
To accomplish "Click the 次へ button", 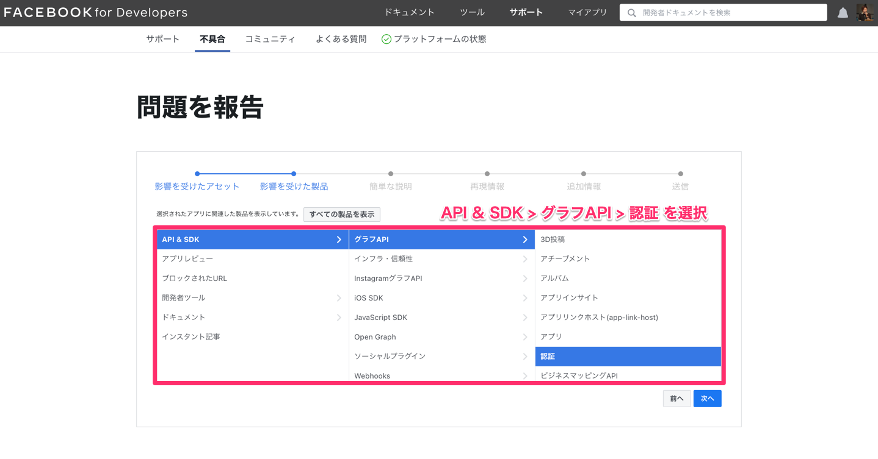I will point(707,399).
